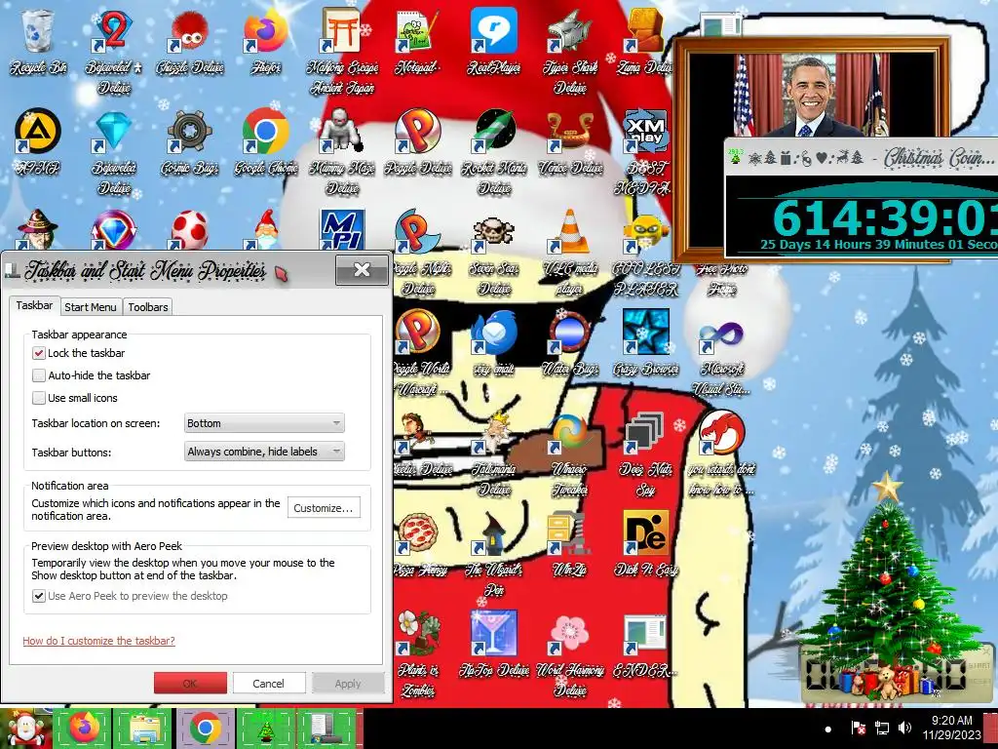Select the VLC media player icon
998x749 pixels.
coord(569,254)
